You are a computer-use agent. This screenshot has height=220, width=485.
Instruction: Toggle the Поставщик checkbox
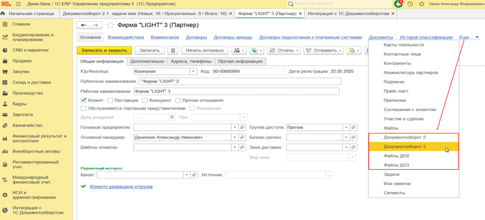pos(110,100)
